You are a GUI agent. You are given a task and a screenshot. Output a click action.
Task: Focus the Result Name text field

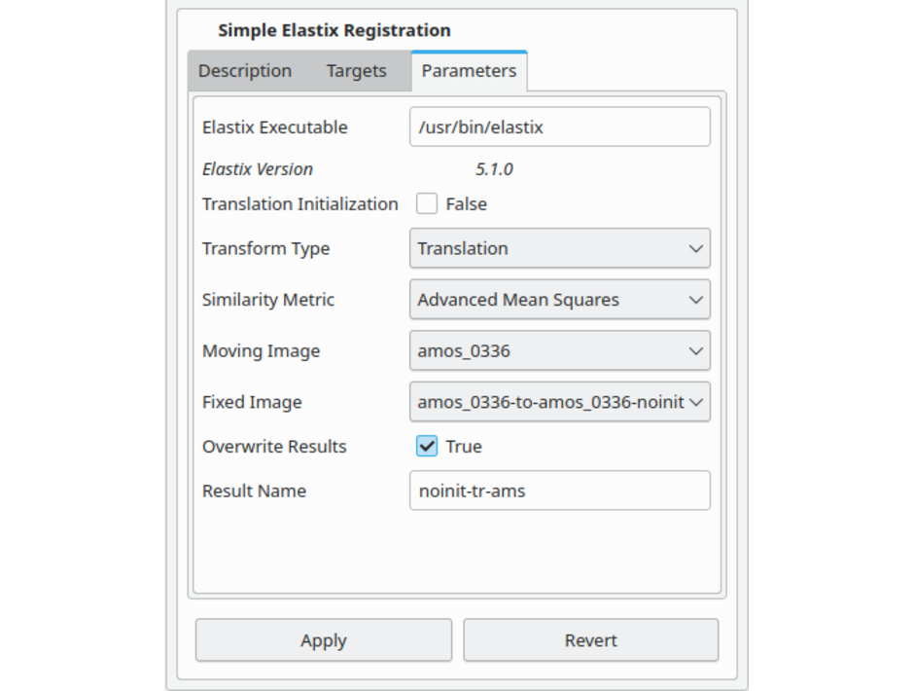(x=559, y=491)
